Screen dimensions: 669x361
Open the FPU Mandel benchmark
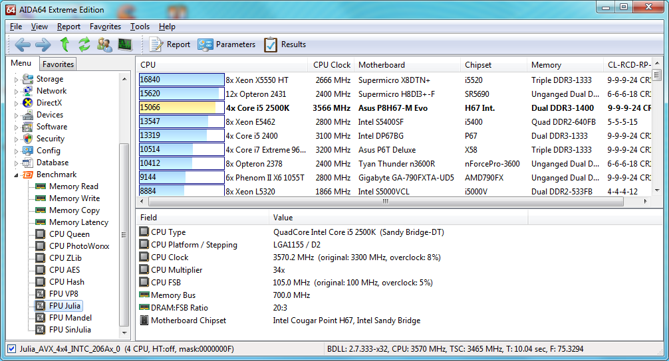pos(70,318)
